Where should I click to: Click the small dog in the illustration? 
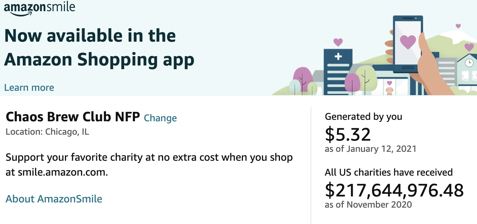(x=389, y=91)
